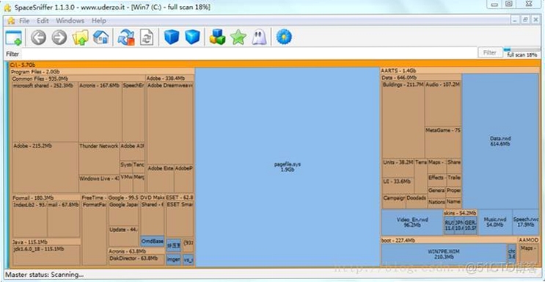Select the Adobe Dreamweaver folder
Screen dimensions: 545x282
(170, 123)
